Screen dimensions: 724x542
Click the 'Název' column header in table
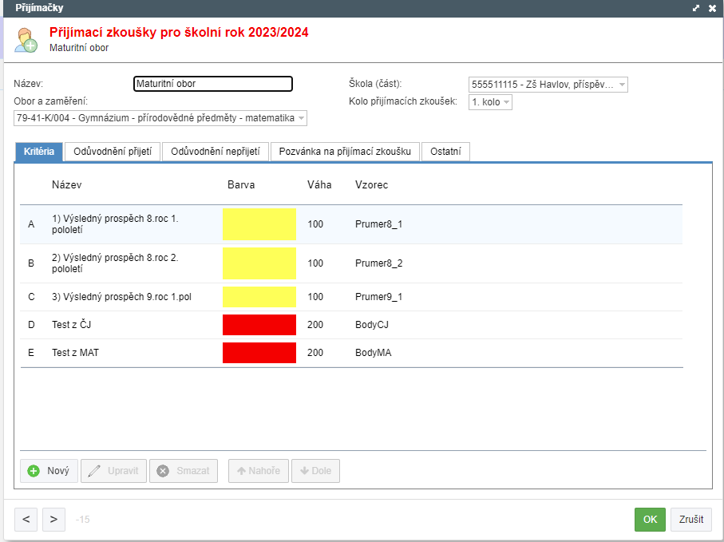click(x=66, y=185)
